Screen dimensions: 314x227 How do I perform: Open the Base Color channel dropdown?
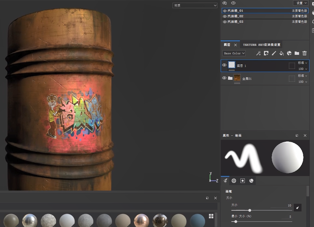pos(234,53)
